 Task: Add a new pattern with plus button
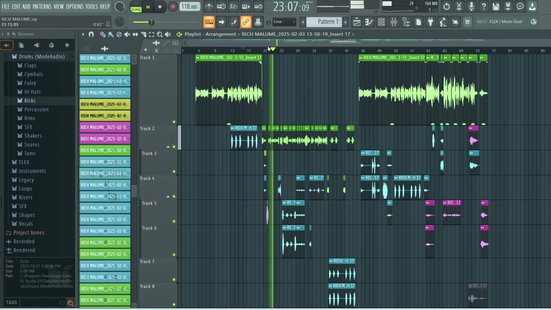[345, 22]
